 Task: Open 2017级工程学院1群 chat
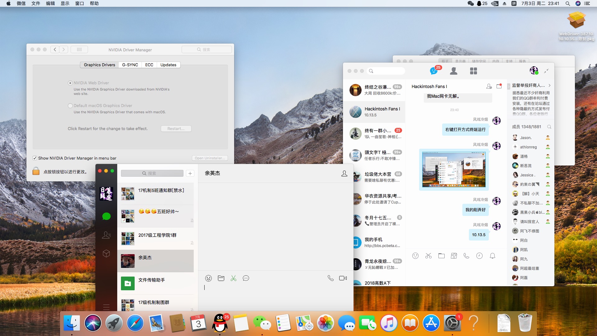click(x=155, y=238)
